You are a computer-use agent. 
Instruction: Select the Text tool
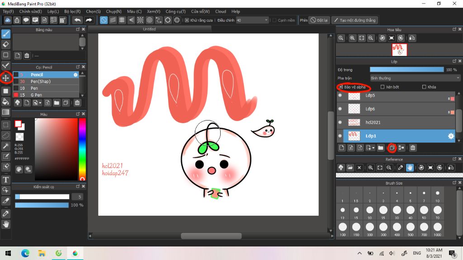[x=6, y=180]
